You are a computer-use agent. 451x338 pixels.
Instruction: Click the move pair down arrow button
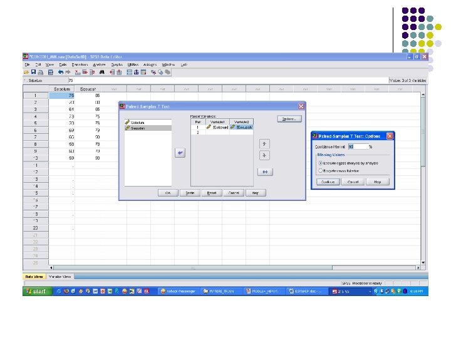pyautogui.click(x=264, y=155)
